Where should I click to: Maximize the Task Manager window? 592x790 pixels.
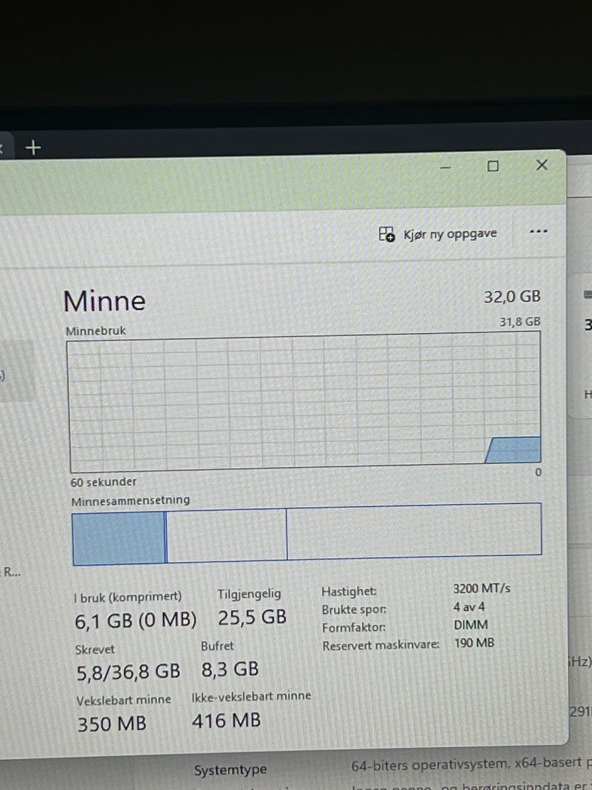coord(493,165)
